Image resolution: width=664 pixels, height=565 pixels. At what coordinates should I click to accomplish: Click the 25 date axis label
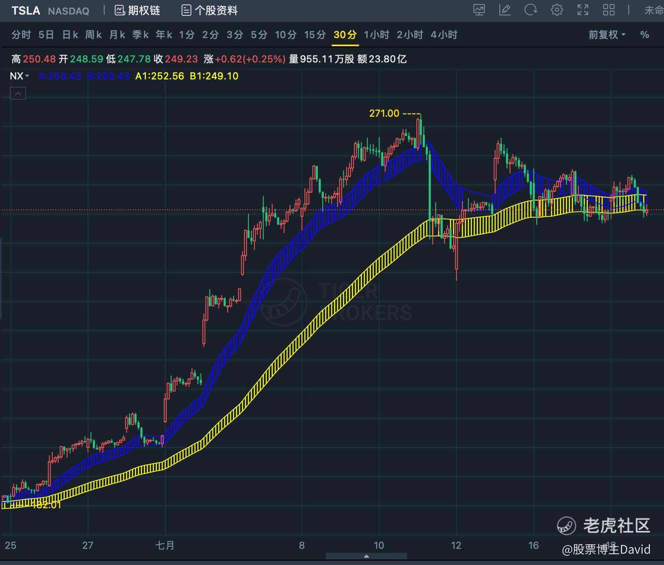pos(11,546)
